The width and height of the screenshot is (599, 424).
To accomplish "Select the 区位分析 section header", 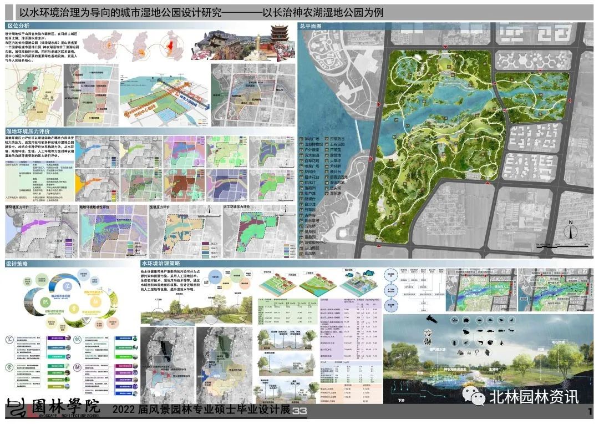I will pyautogui.click(x=18, y=26).
